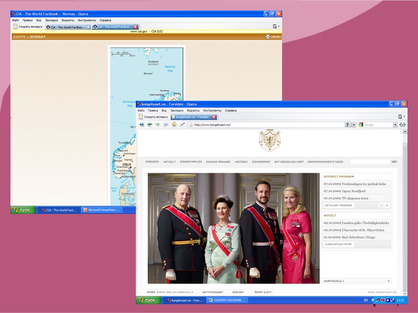418x313 pixels.
Task: Click the royal coat of arms logo
Action: [270, 140]
